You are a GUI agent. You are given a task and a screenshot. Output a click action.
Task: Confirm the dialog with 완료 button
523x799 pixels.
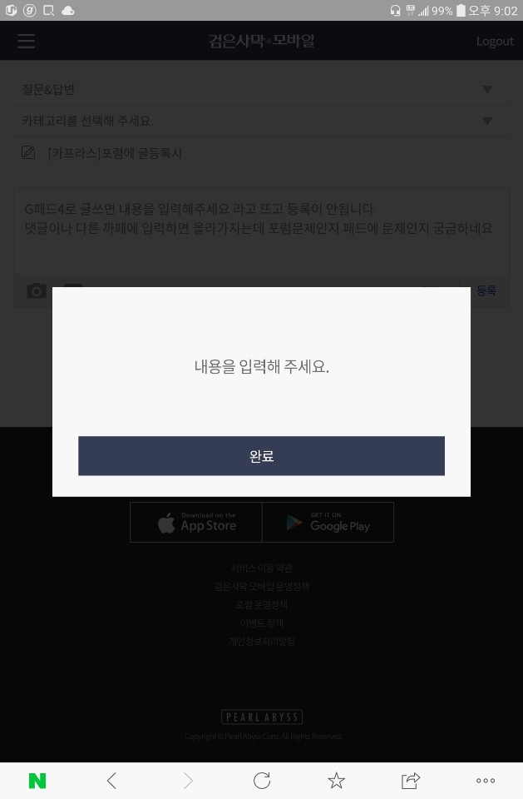tap(261, 455)
